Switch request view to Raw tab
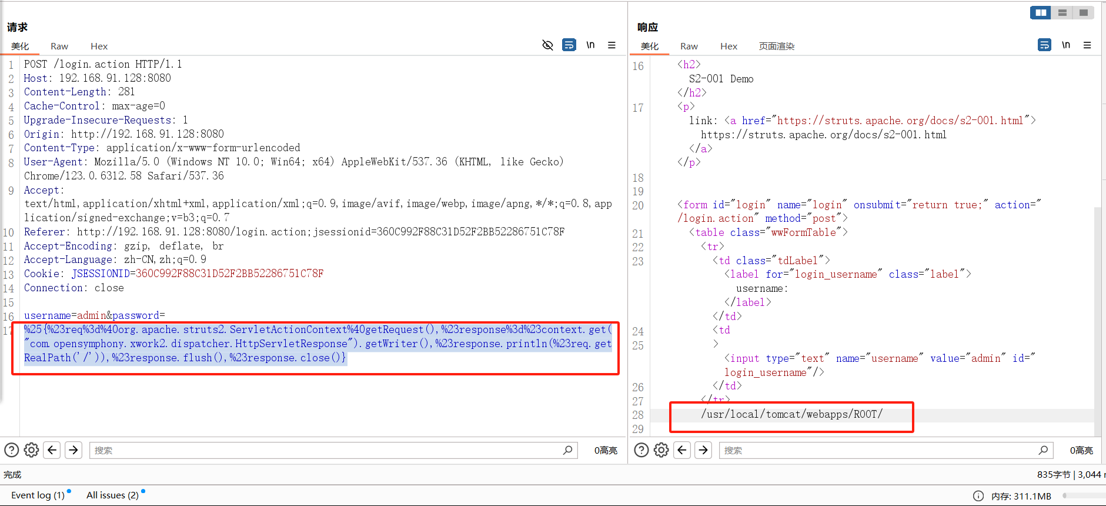This screenshot has width=1106, height=506. point(59,46)
